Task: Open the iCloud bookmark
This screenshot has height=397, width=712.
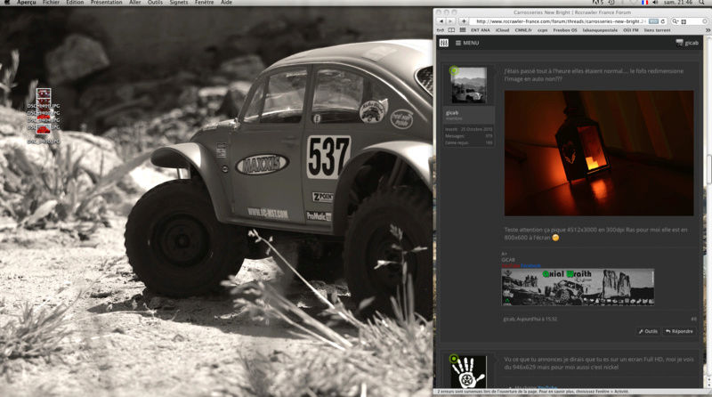Action: [x=502, y=30]
